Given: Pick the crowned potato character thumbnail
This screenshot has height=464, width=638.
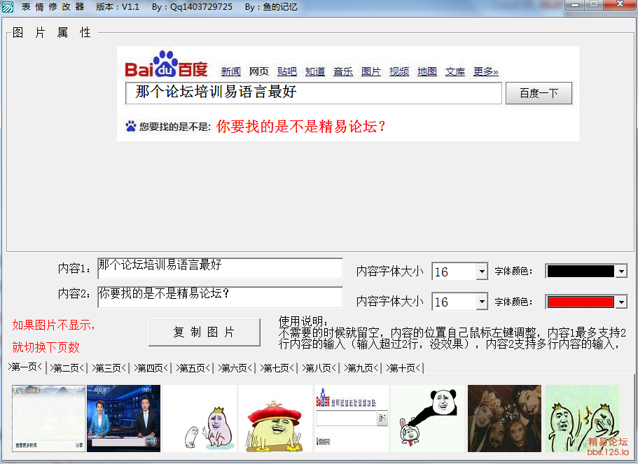Looking at the screenshot, I should pyautogui.click(x=200, y=418).
